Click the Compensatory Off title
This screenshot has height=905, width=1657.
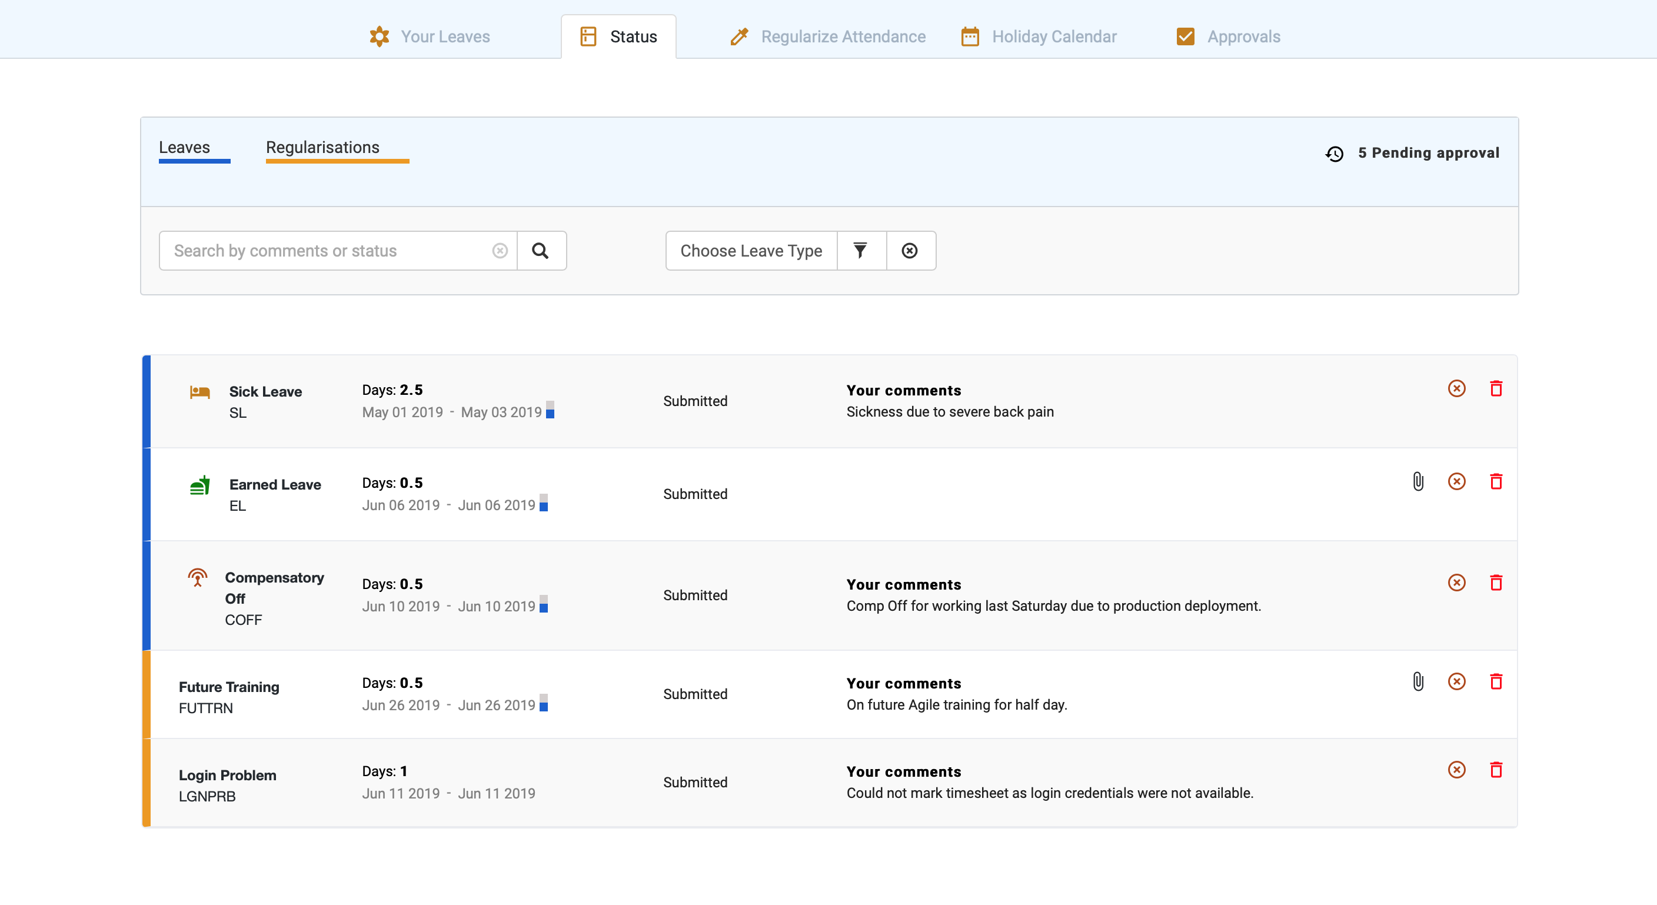click(x=275, y=588)
